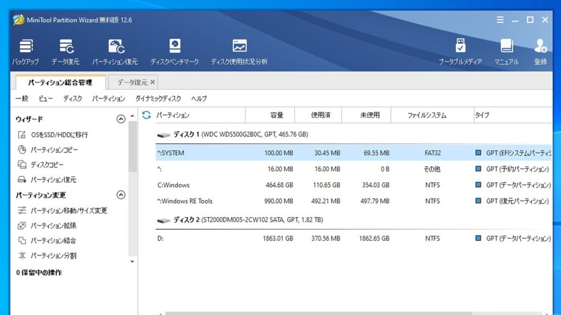
Task: Open the マニュアル manual
Action: click(506, 52)
